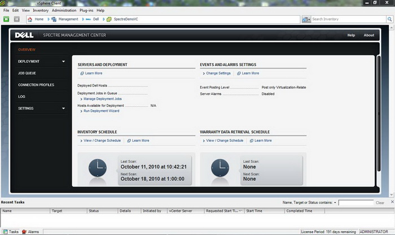This screenshot has width=395, height=235.
Task: Click License Period 191 days remaining text
Action: point(328,232)
